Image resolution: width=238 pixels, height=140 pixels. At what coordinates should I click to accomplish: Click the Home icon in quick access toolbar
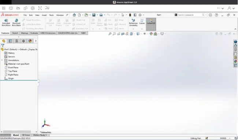(74, 15)
